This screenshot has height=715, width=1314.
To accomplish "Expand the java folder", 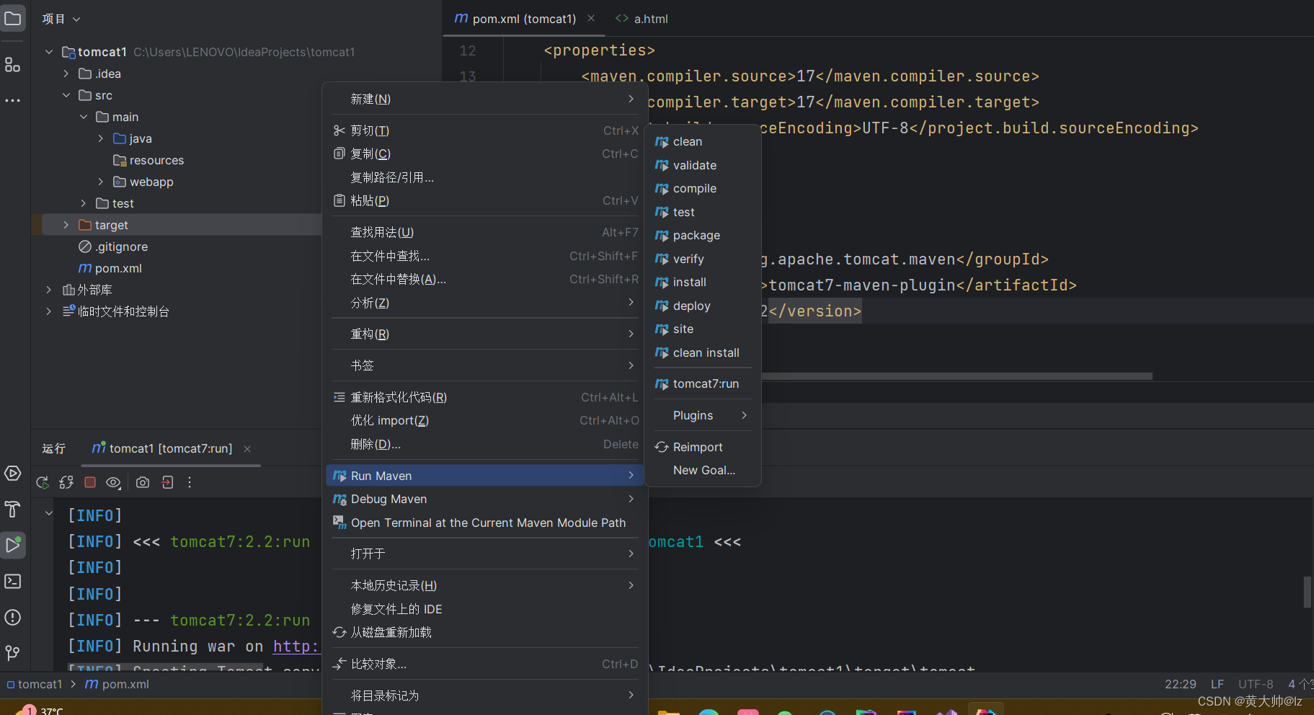I will (x=101, y=138).
